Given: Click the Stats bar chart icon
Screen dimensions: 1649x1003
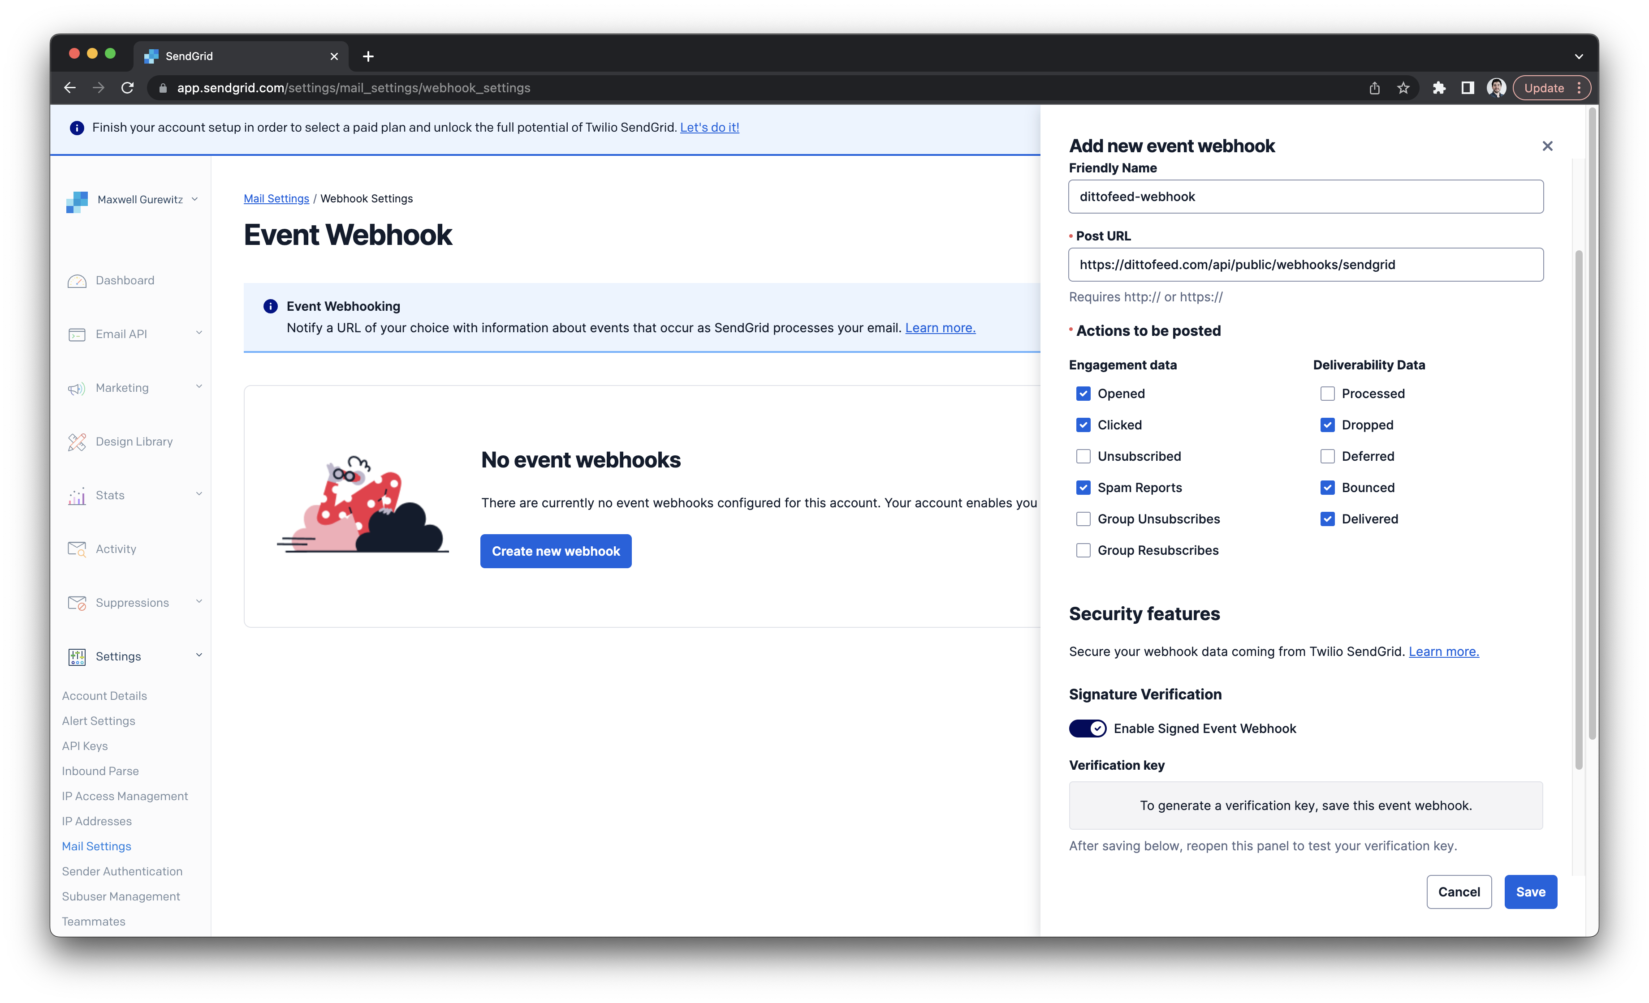Looking at the screenshot, I should (77, 496).
